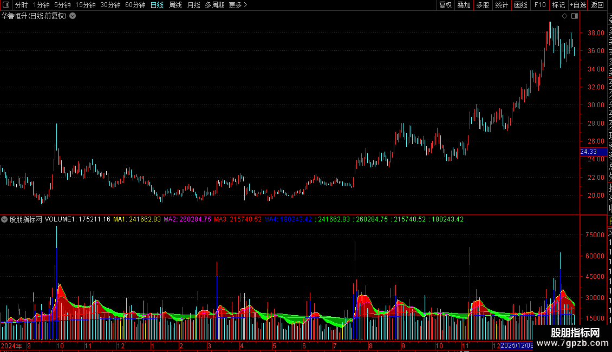Click the MA3: 215740.52 label
This screenshot has height=352, width=612.
(238, 219)
